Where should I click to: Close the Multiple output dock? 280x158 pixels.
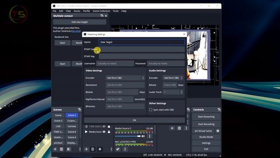(106, 16)
